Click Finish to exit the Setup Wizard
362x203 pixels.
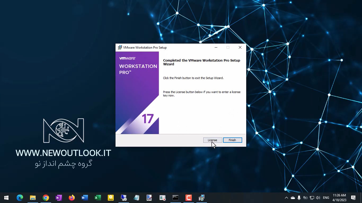[232, 140]
